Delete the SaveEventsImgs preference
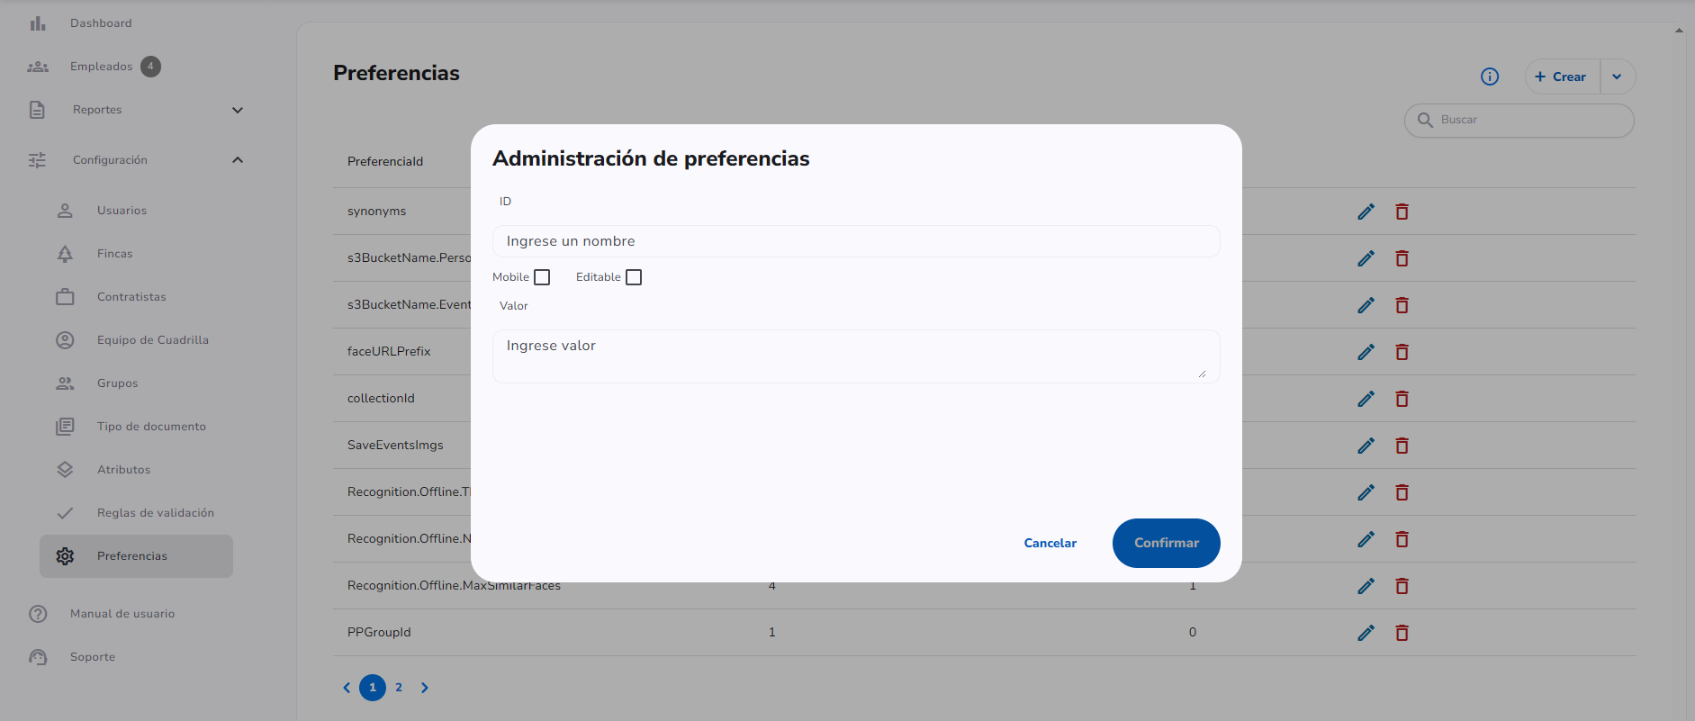This screenshot has height=721, width=1695. [1402, 446]
